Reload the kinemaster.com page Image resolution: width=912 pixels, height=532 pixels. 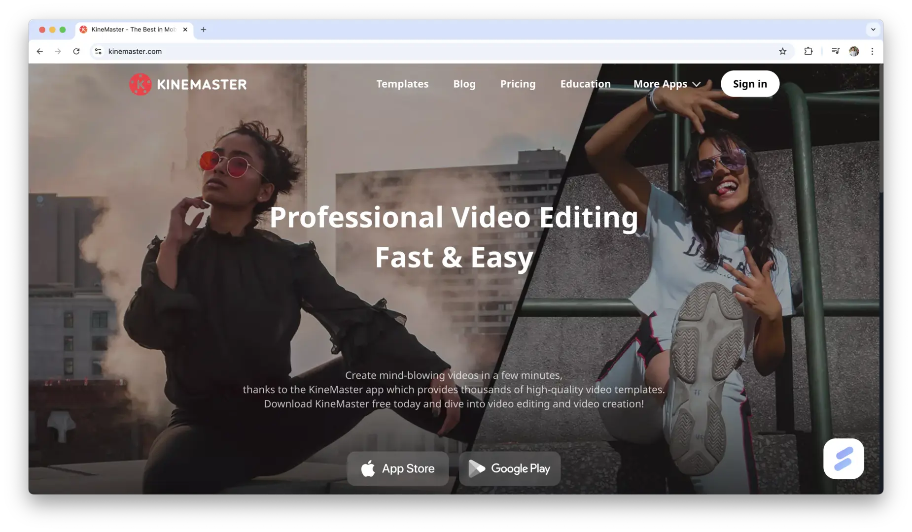[x=76, y=51]
